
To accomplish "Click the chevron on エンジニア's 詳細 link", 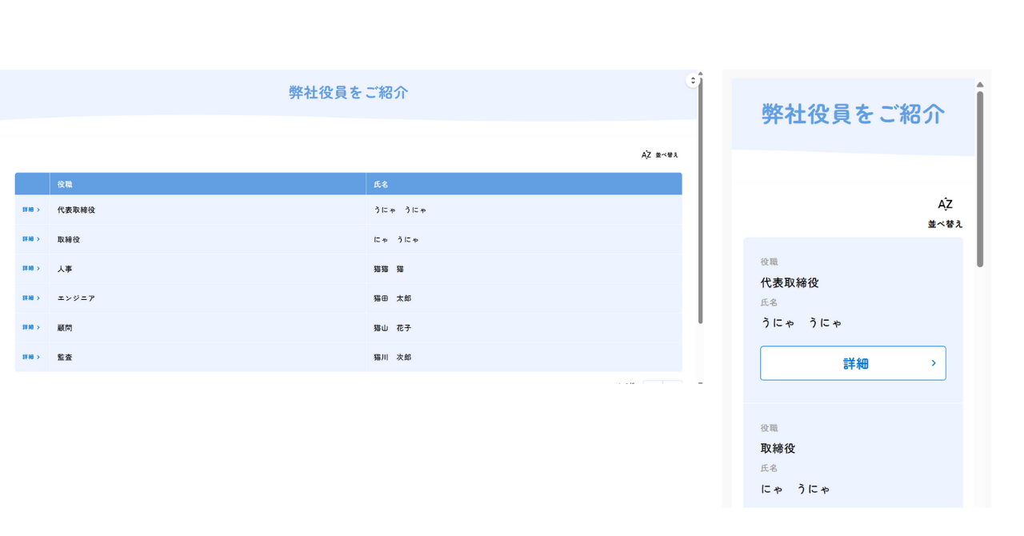I will pos(37,298).
